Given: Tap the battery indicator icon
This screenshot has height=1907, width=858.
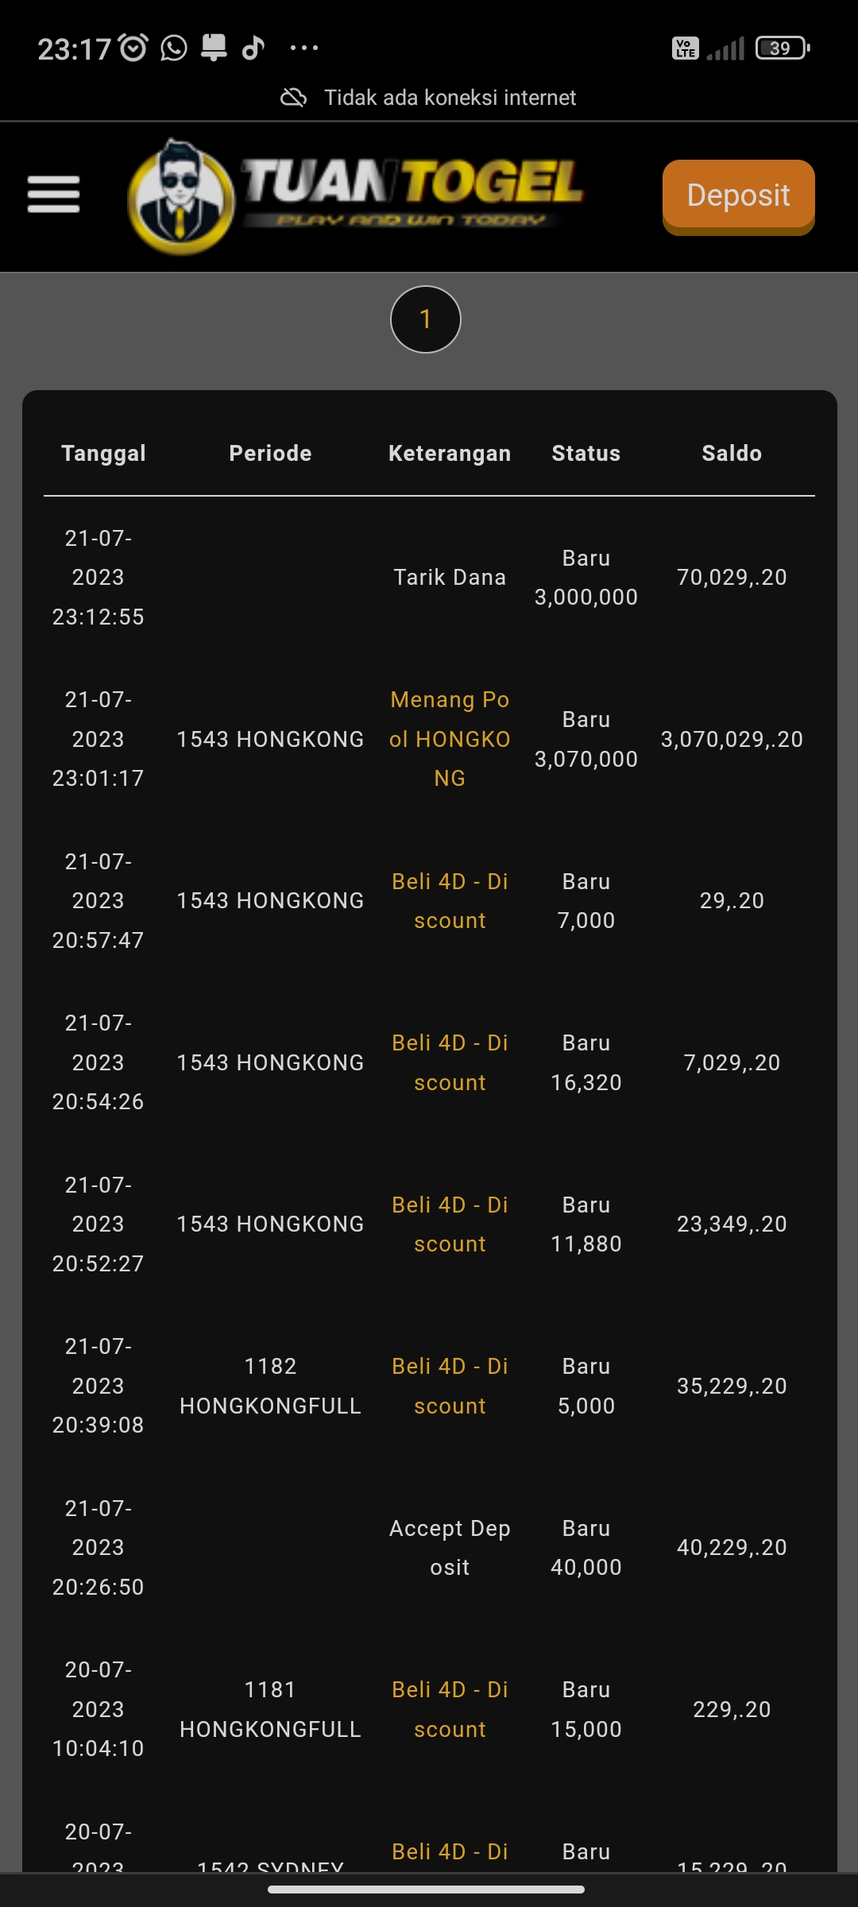Looking at the screenshot, I should point(783,48).
